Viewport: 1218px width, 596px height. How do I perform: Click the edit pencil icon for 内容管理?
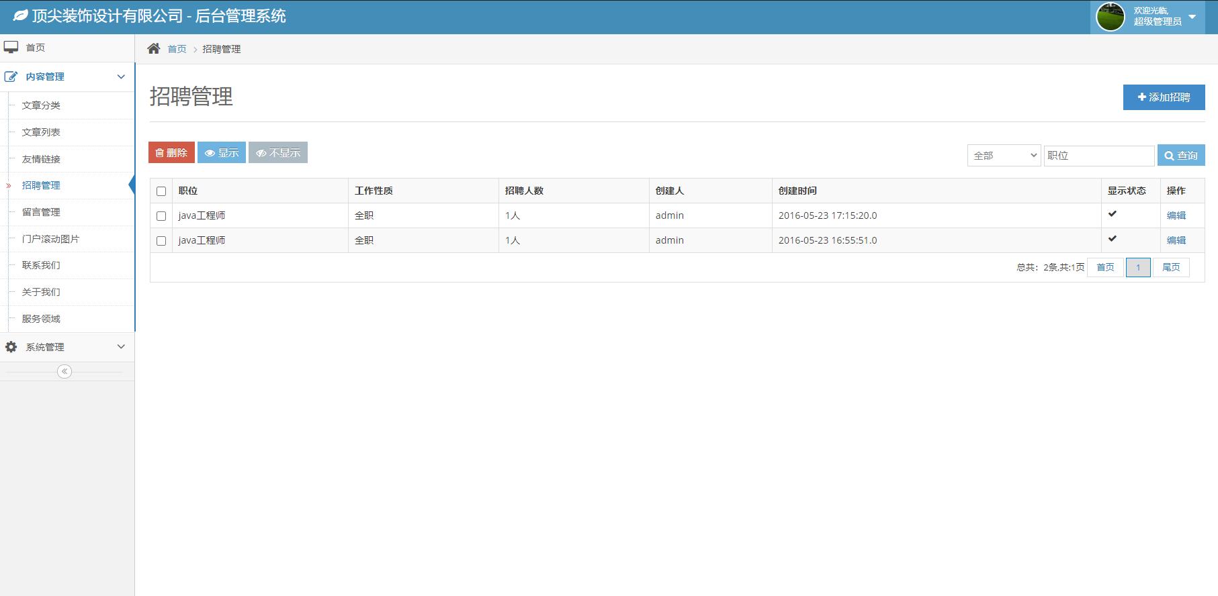[x=11, y=77]
